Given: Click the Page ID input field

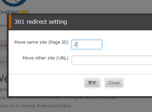Looking at the screenshot, I should [87, 45].
